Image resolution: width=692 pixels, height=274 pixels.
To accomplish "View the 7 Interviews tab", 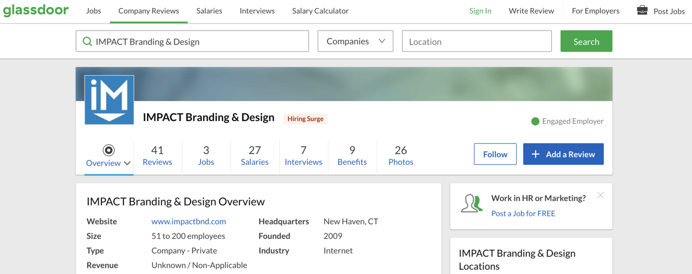I will tap(303, 156).
